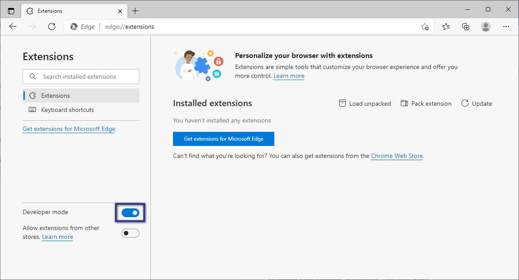Refresh the page using the reload icon

[52, 27]
